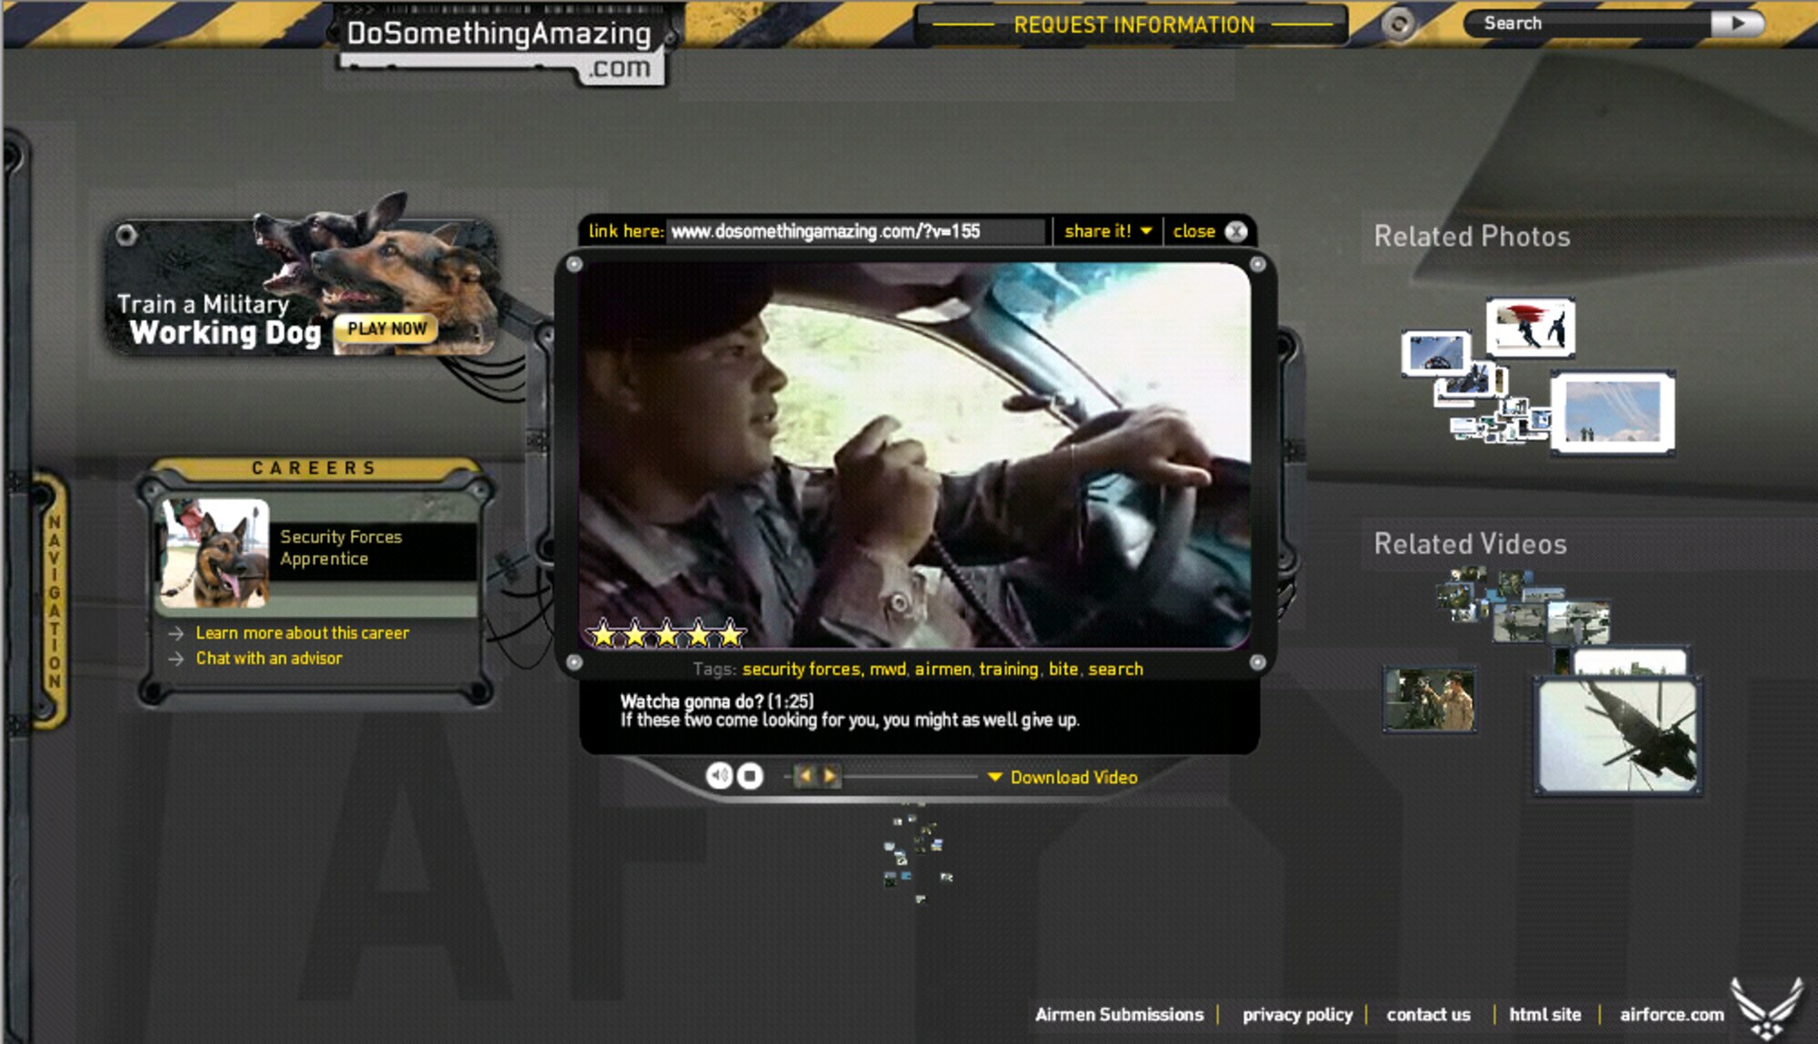
Task: Open contact us link
Action: (1428, 1015)
